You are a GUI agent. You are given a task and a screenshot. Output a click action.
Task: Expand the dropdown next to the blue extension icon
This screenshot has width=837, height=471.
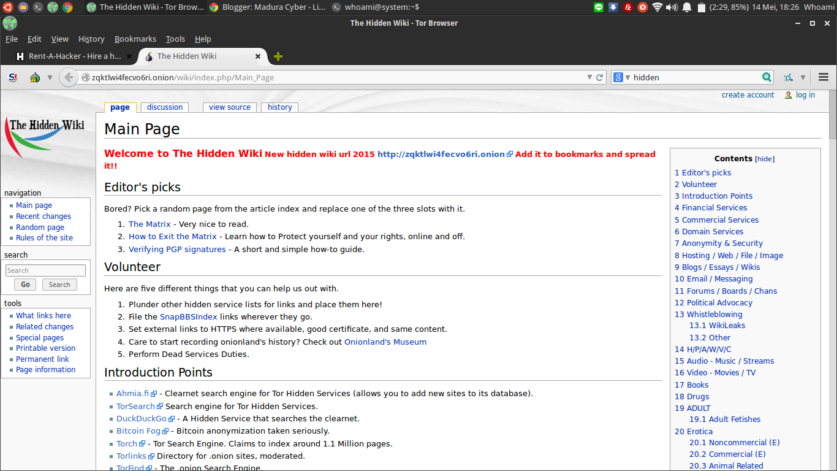803,78
